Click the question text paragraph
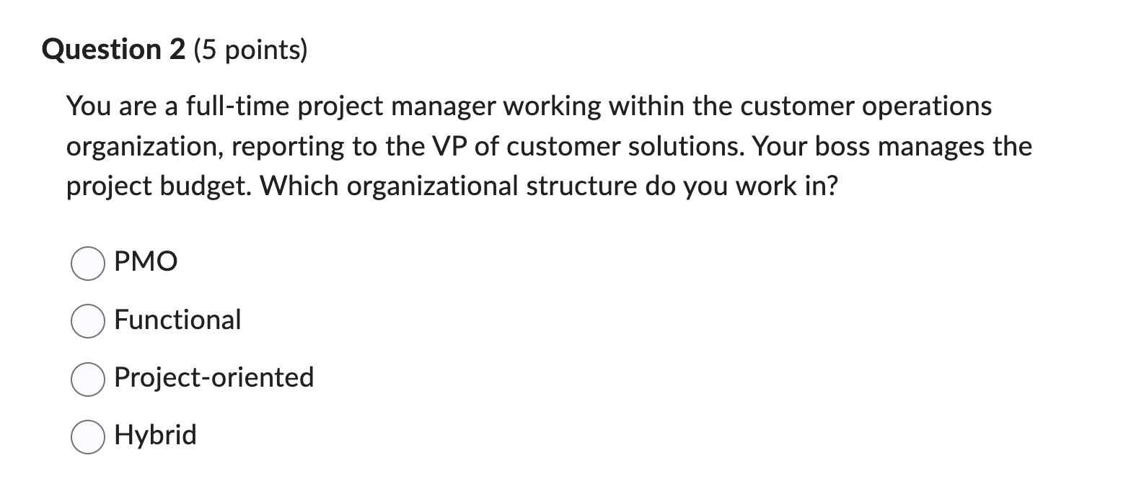Screen dimensions: 1144x481 [548, 145]
